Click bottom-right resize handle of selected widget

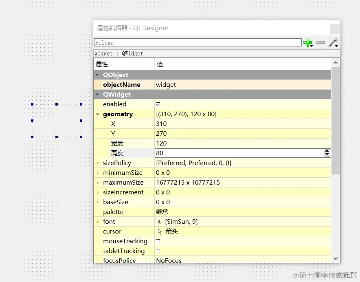pyautogui.click(x=81, y=137)
